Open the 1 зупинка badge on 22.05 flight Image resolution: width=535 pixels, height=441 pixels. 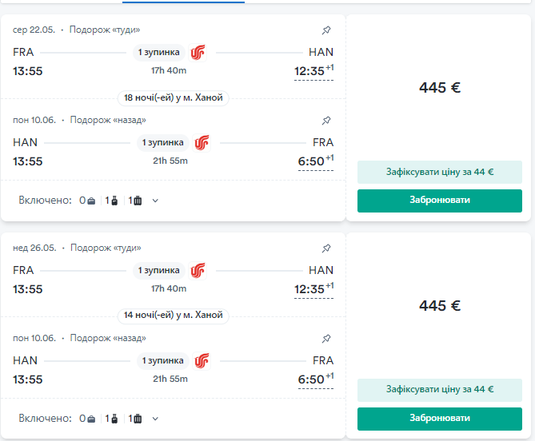coord(158,53)
